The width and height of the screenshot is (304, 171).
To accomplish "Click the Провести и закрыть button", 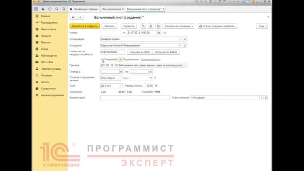I will pos(85,26).
